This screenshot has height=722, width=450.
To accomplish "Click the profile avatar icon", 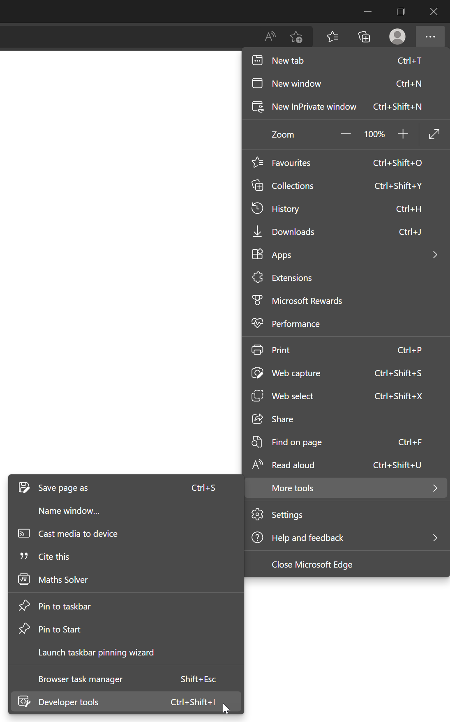I will coord(397,37).
